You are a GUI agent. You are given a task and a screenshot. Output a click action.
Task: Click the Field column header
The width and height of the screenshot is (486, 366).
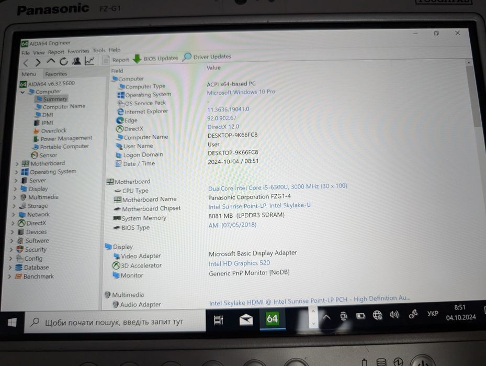click(x=117, y=71)
